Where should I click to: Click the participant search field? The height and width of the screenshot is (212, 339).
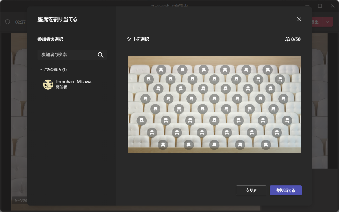point(72,55)
